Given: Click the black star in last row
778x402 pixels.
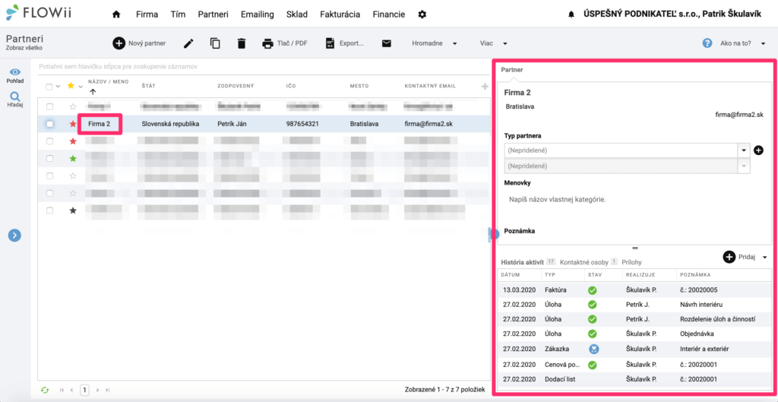Looking at the screenshot, I should point(73,210).
